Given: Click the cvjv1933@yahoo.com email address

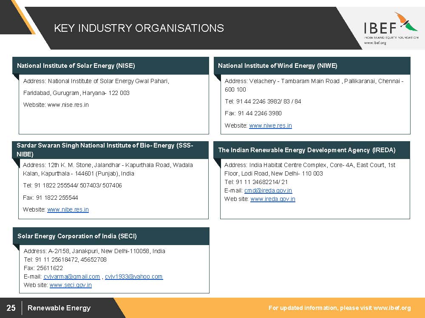Looking at the screenshot, I should click(134, 276).
